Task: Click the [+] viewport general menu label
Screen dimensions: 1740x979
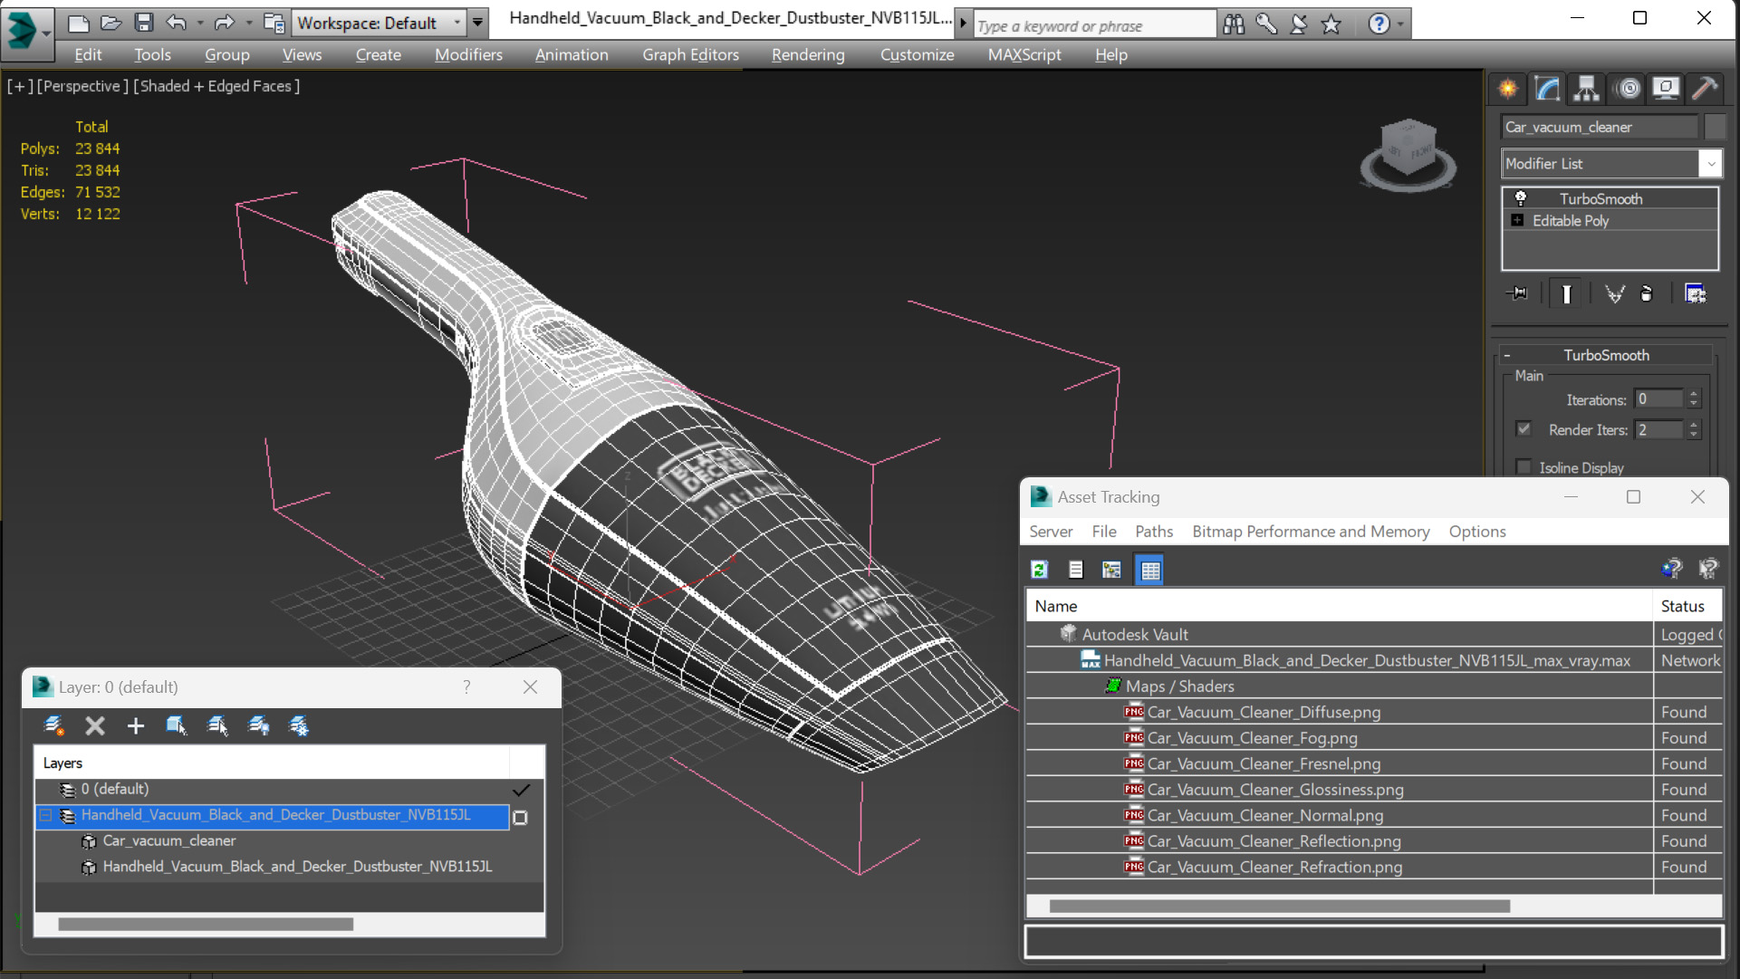Action: pos(20,86)
